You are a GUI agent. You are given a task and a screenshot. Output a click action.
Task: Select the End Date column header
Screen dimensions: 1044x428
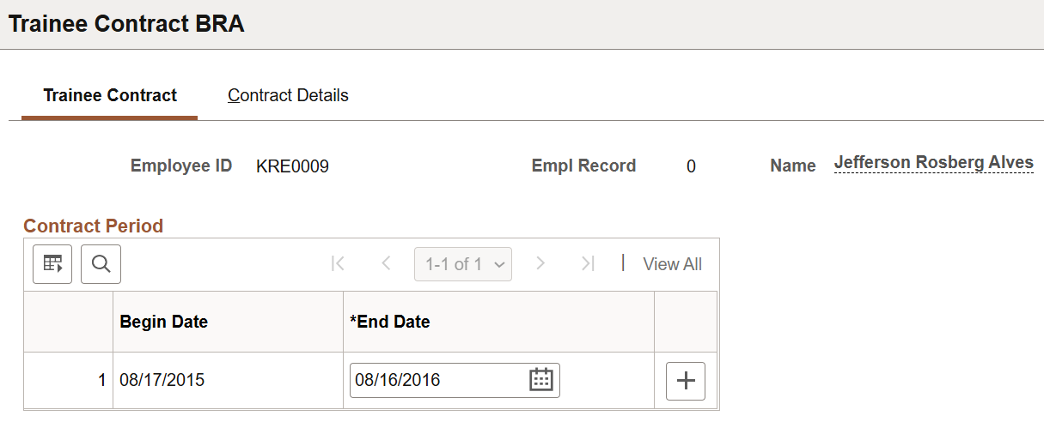[x=390, y=322]
